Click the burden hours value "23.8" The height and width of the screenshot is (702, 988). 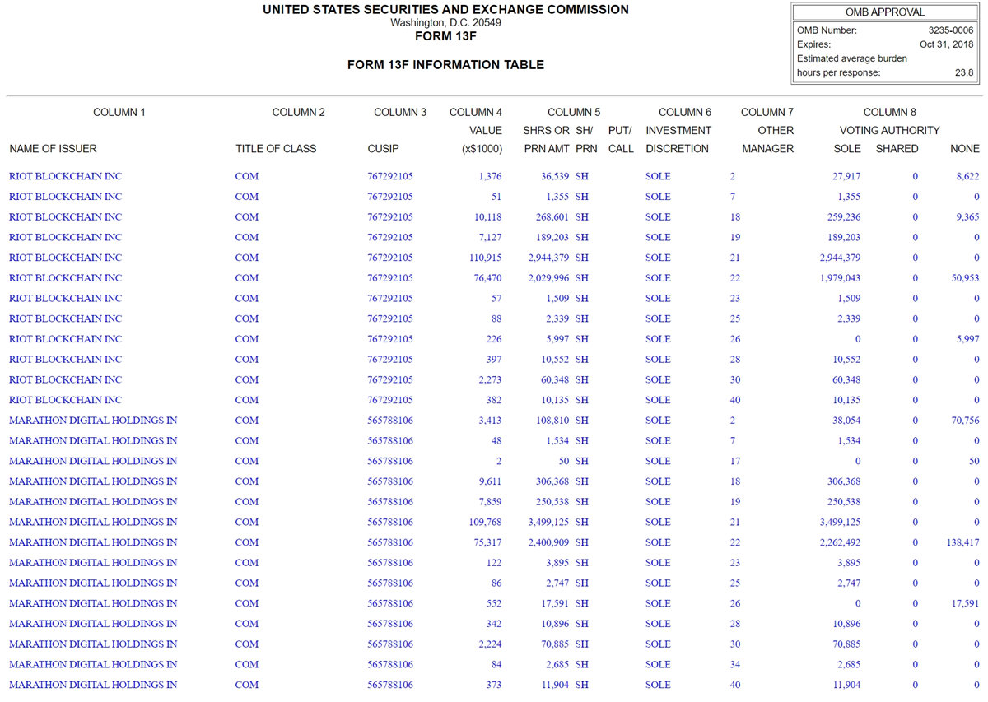coord(964,72)
